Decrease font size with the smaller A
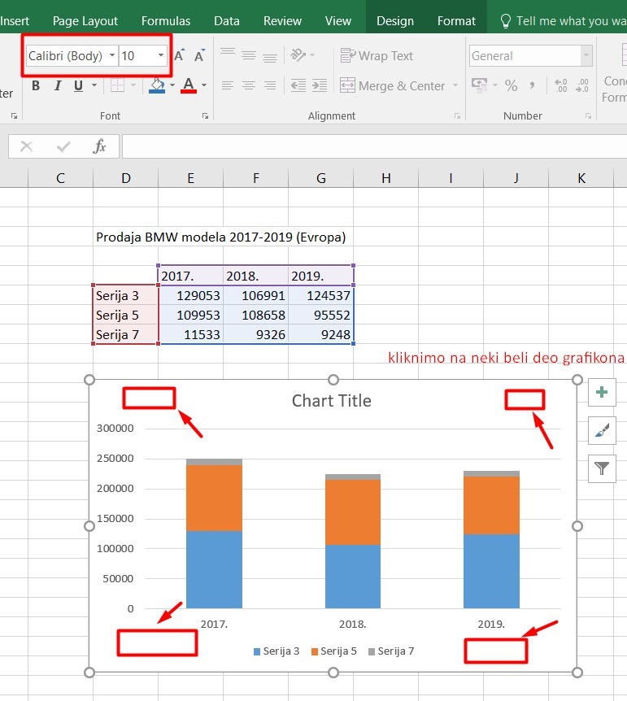Viewport: 627px width, 701px height. click(199, 55)
